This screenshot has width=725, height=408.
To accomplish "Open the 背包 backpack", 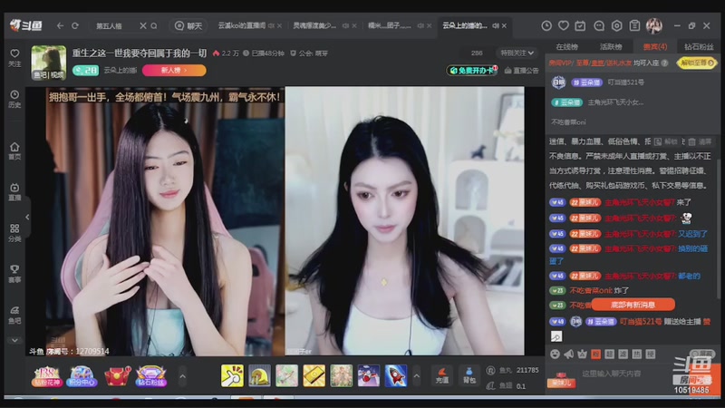I will 469,375.
